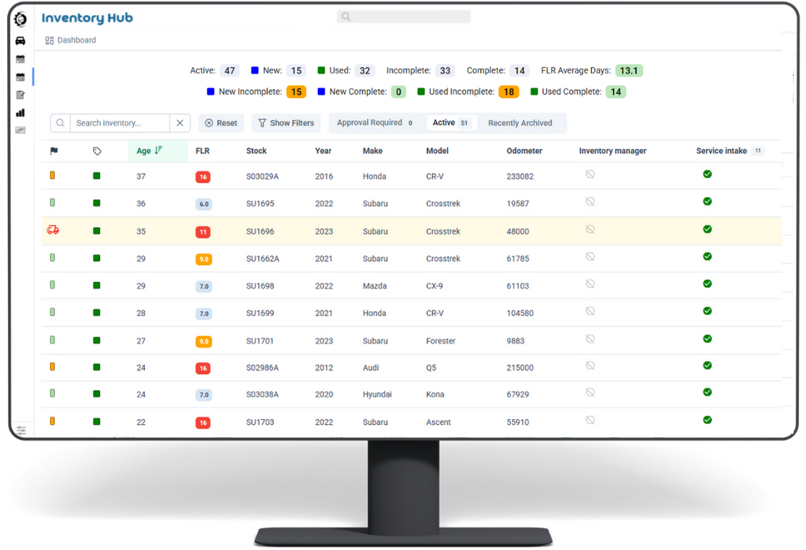Viewport: 806px width, 550px height.
Task: Click the Inventory Hub gear logo
Action: point(20,20)
